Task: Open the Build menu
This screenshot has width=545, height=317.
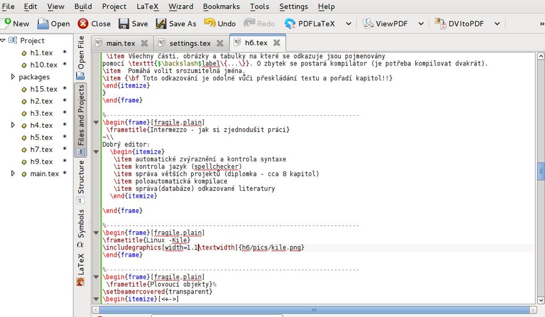Action: click(x=83, y=6)
